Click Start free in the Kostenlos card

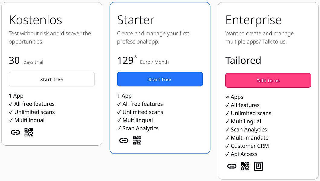tap(52, 79)
